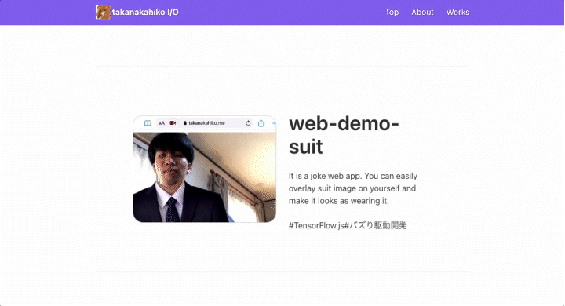Viewport: 565px width, 306px height.
Task: Click the reload arrow icon in the demo
Action: [x=248, y=123]
